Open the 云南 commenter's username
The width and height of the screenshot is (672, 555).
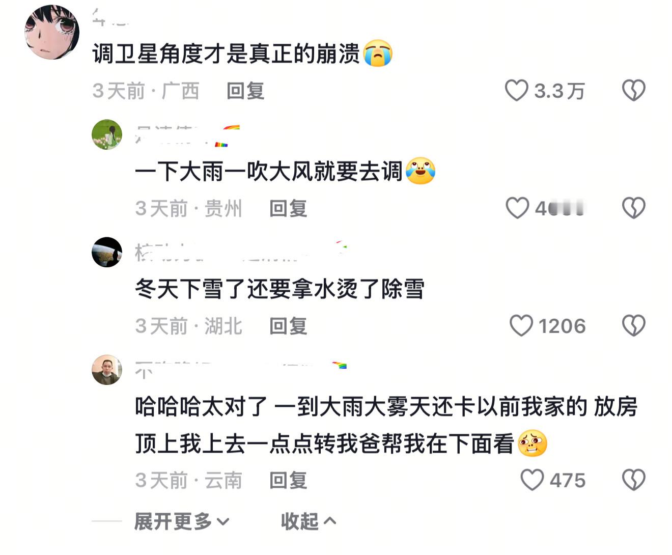click(x=240, y=370)
